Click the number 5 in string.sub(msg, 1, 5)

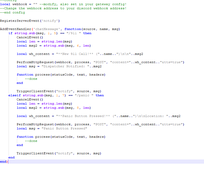[x=55, y=33]
